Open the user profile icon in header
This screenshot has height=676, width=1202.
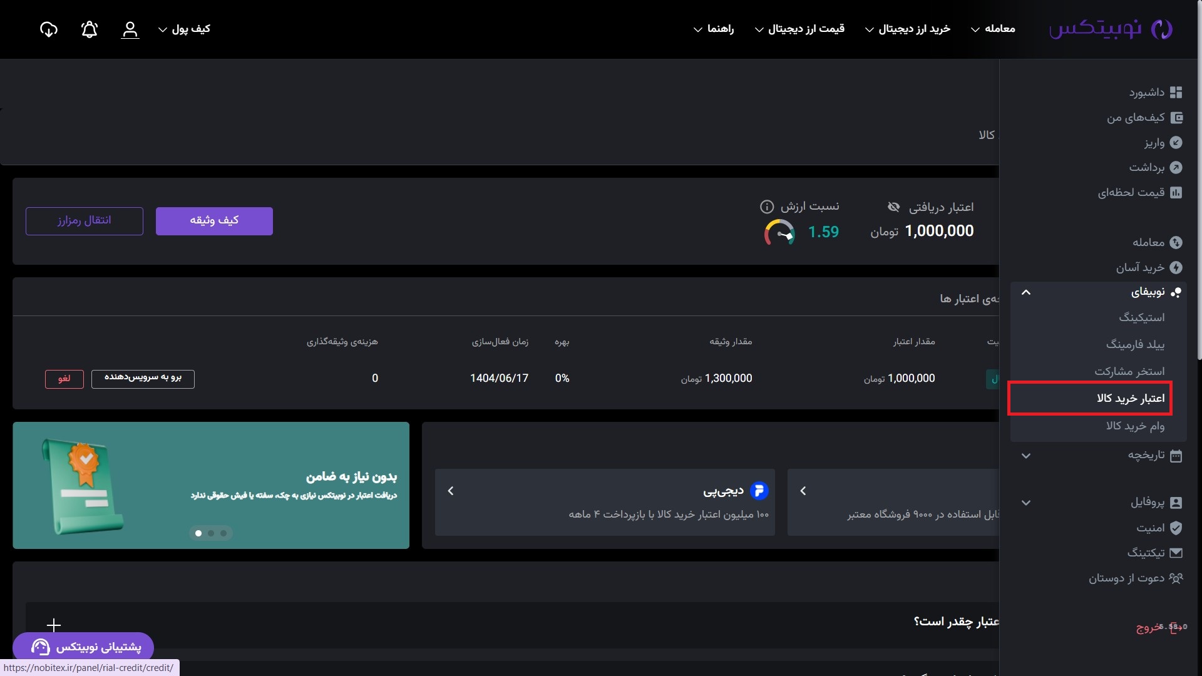pyautogui.click(x=130, y=29)
